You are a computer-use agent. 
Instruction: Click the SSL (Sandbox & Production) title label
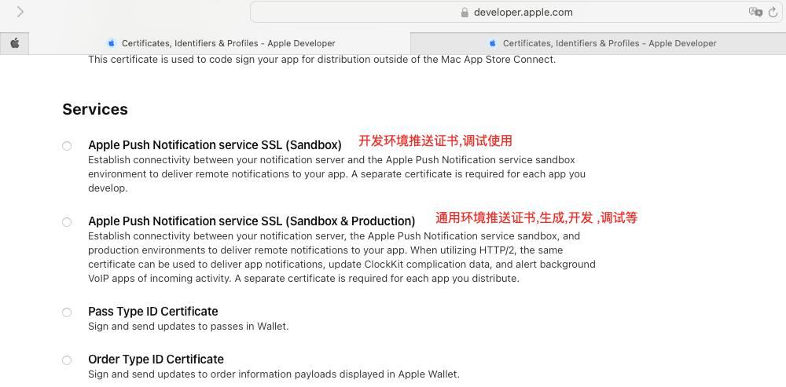click(x=252, y=221)
